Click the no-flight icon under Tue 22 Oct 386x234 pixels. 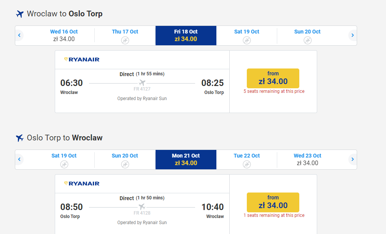pos(247,164)
